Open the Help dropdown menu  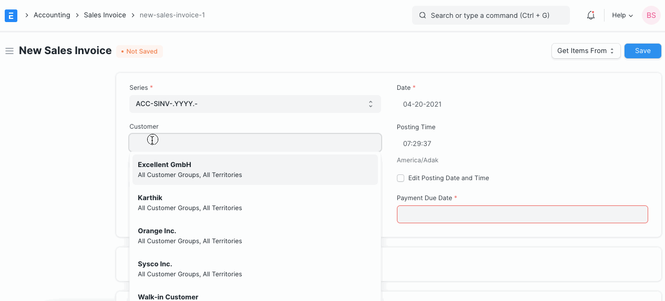(x=622, y=15)
